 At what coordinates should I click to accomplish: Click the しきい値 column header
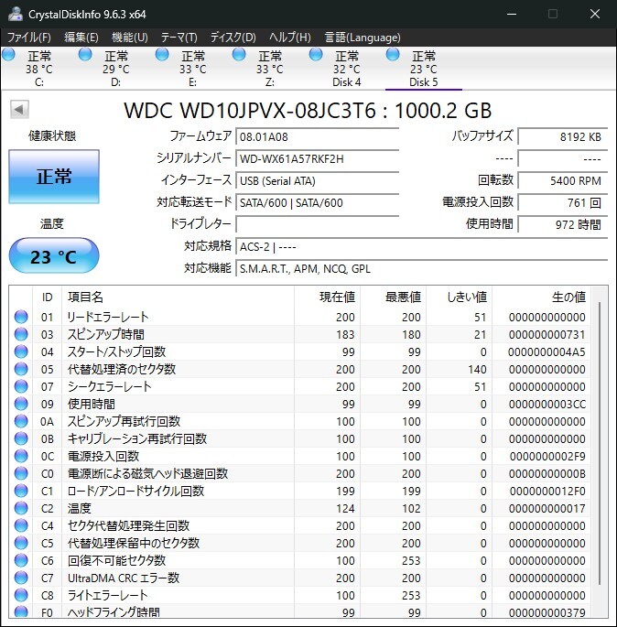pos(459,297)
